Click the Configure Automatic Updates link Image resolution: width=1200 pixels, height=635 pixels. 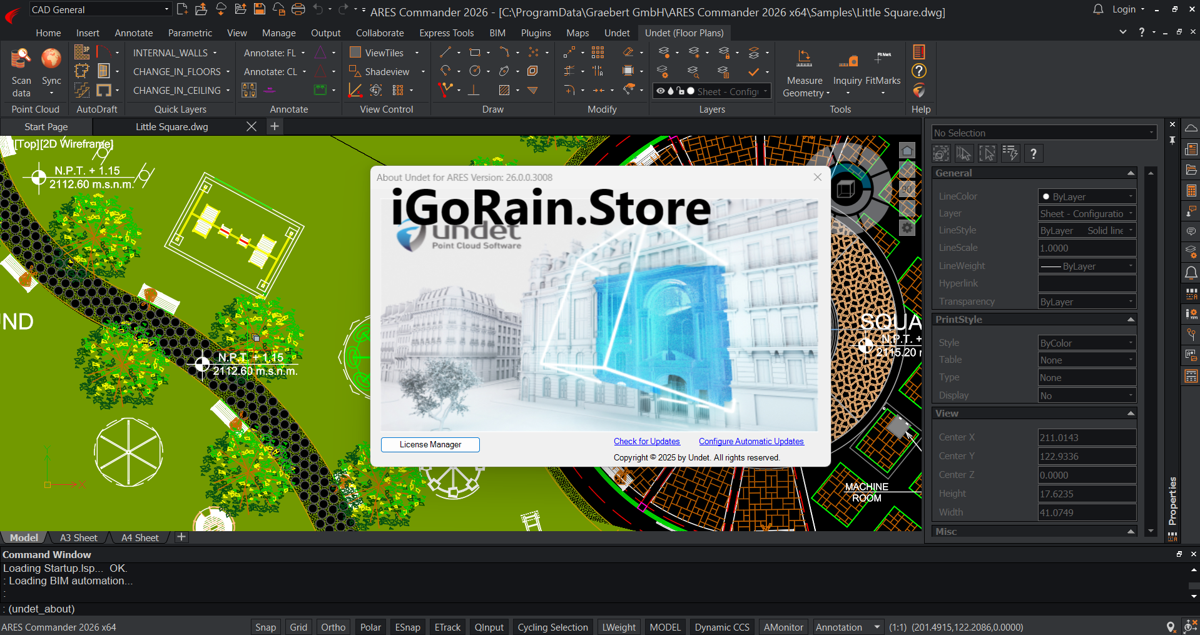751,442
